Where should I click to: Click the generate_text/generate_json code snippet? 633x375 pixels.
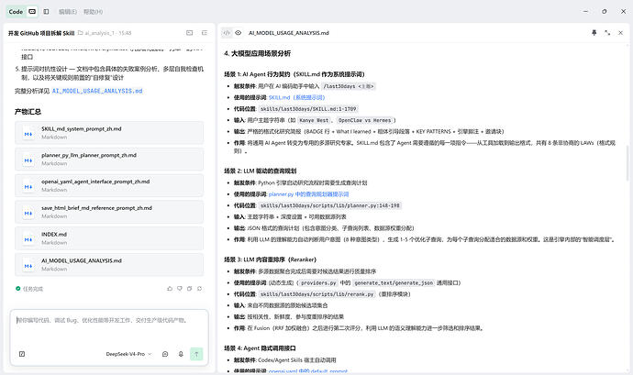[394, 283]
